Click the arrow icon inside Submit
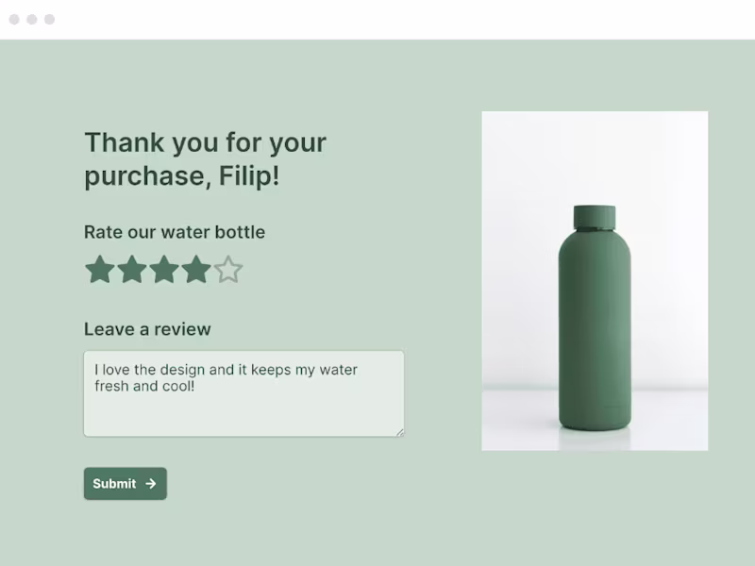 [x=151, y=484]
